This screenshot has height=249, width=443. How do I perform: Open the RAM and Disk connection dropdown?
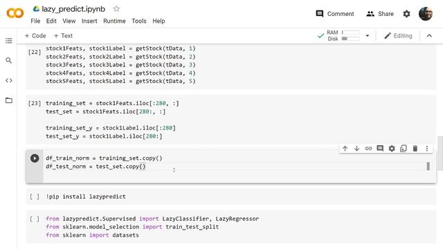point(368,36)
